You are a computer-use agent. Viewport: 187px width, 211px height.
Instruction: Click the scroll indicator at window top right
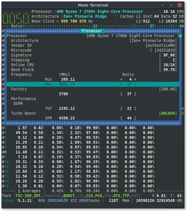click(x=180, y=36)
